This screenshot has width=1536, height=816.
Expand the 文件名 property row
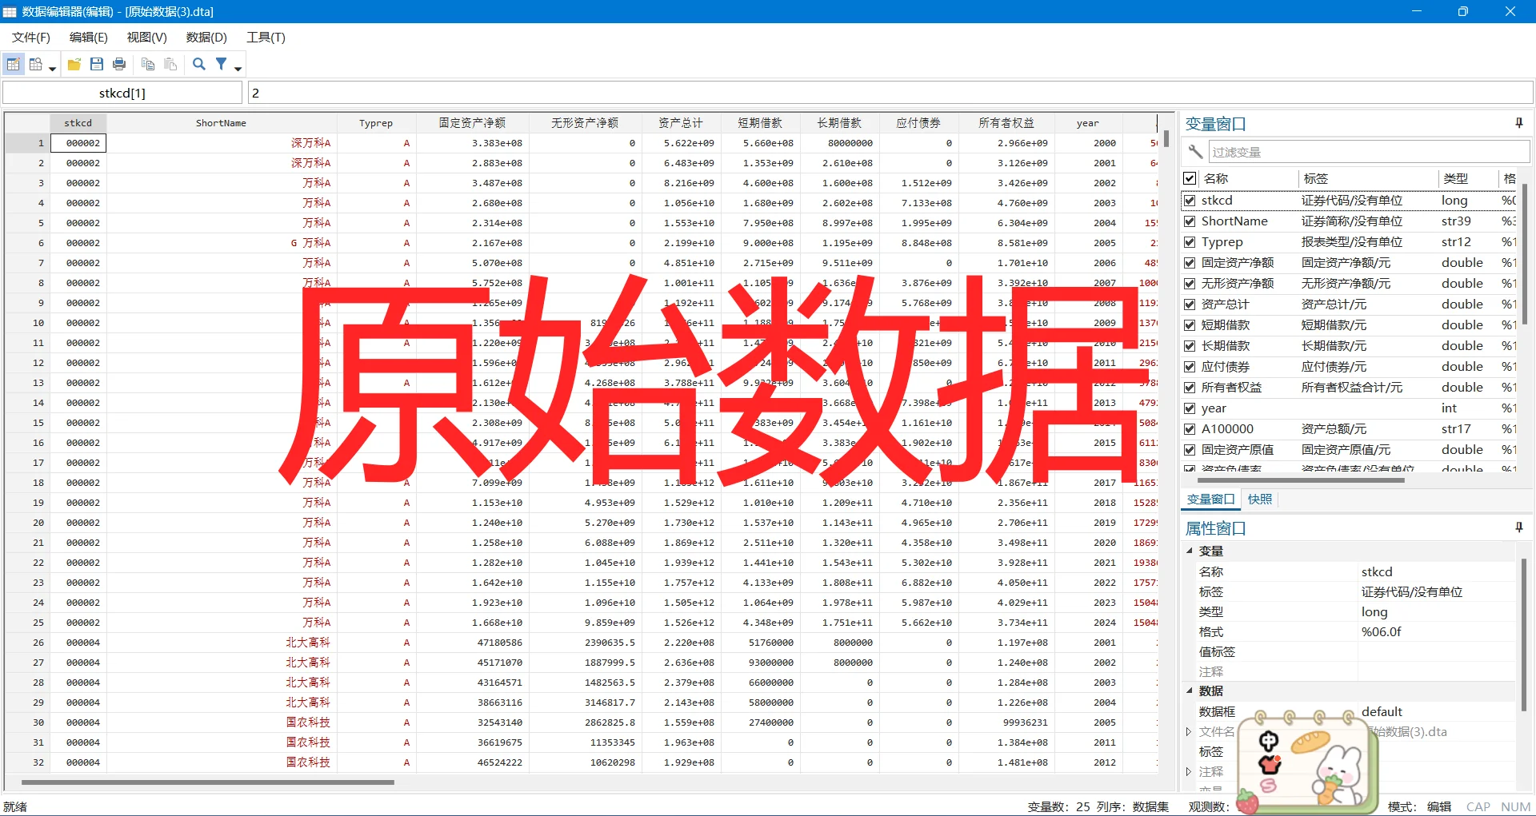click(x=1189, y=731)
